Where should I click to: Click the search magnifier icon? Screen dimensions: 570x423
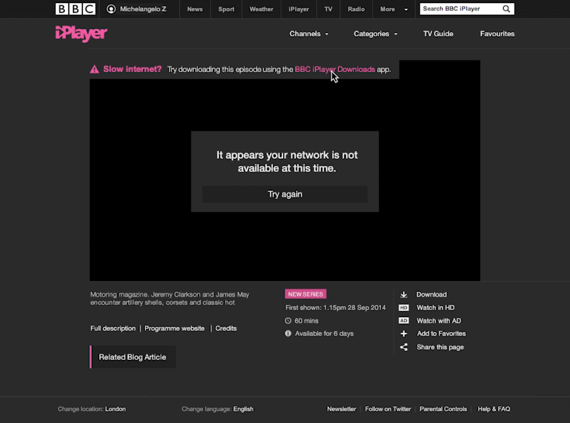(x=506, y=9)
